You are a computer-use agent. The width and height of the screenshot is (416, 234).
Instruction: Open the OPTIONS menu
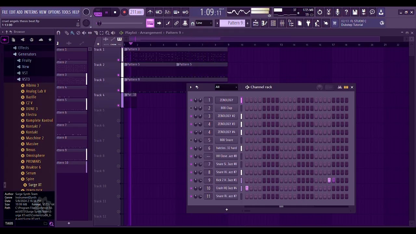coord(54,12)
